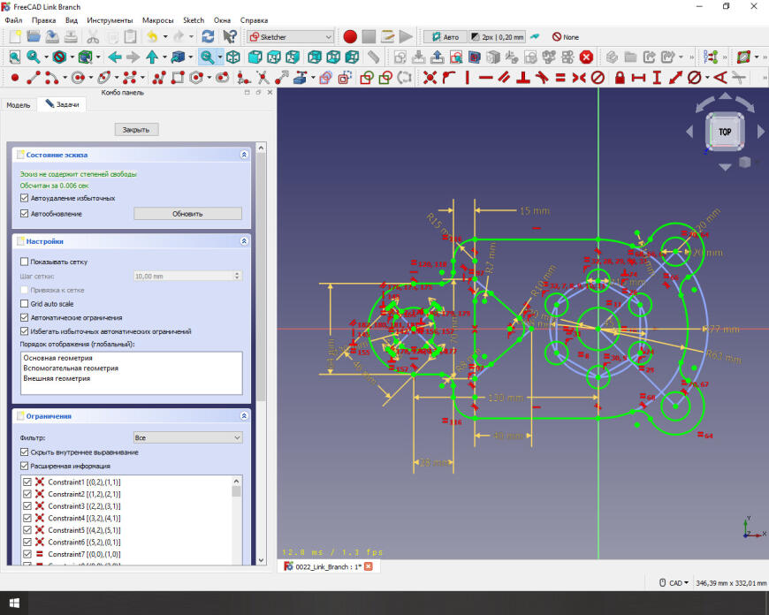Apply the lock constraint icon
769x615 pixels.
tap(619, 78)
